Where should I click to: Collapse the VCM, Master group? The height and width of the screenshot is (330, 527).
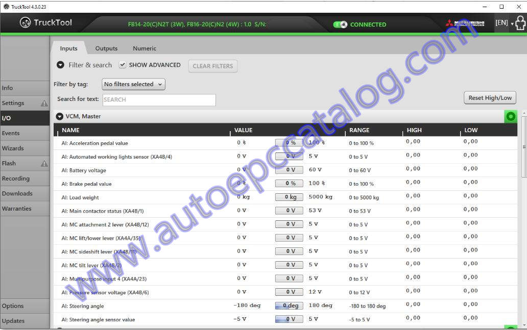[60, 116]
